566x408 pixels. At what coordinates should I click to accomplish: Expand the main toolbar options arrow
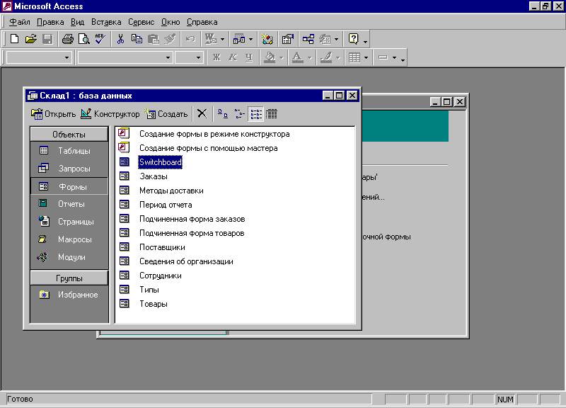coord(365,42)
